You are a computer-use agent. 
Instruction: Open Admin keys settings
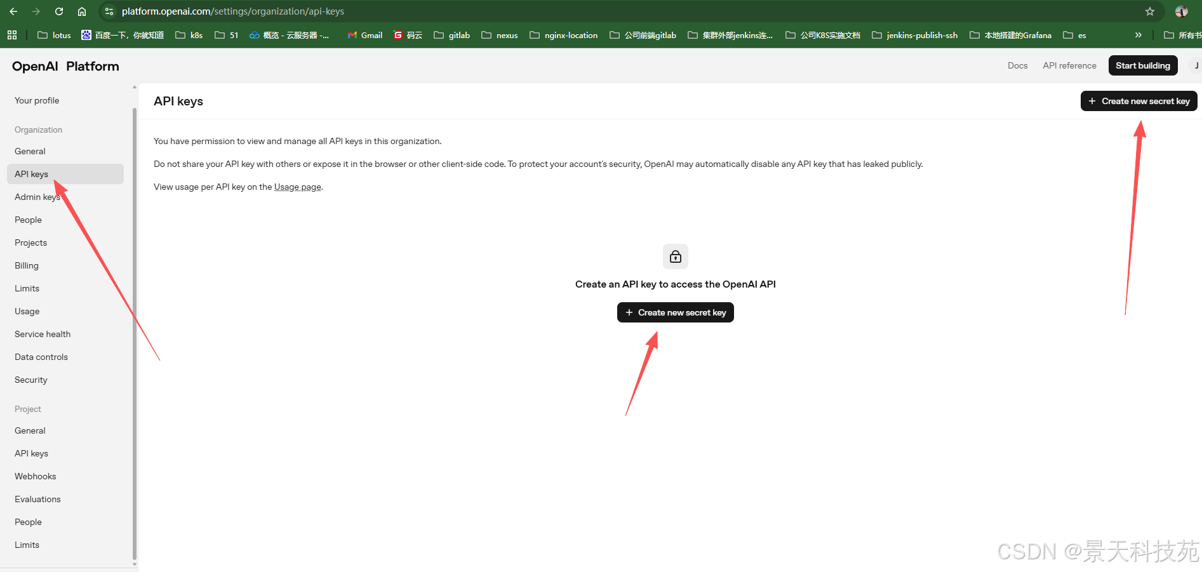(37, 197)
